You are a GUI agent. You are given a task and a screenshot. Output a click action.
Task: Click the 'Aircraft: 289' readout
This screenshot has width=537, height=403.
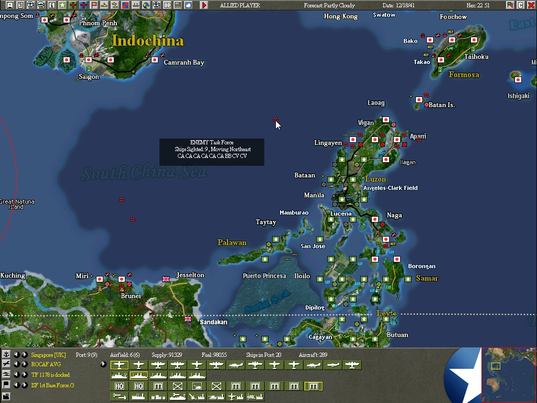coord(313,355)
